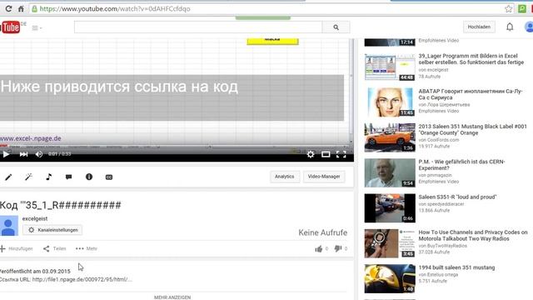The image size is (533, 300).
Task: Open the speech bubble annotations tool
Action: (68, 177)
